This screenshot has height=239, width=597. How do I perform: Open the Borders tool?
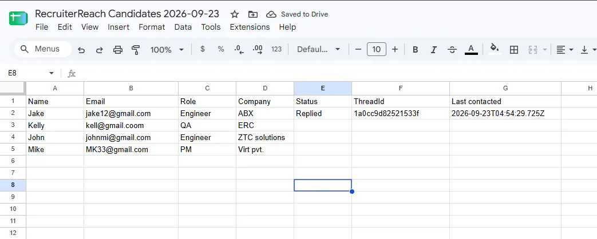click(x=514, y=50)
